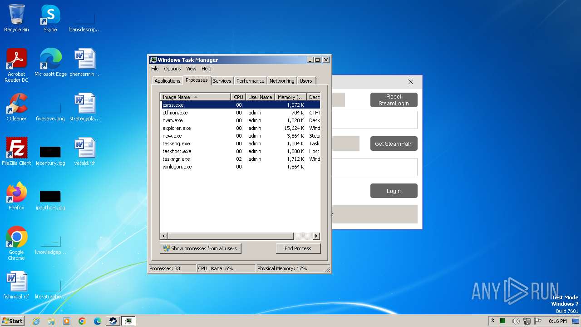Screen dimensions: 581x327
Task: Open the File menu in Task Manager
Action: coord(155,69)
